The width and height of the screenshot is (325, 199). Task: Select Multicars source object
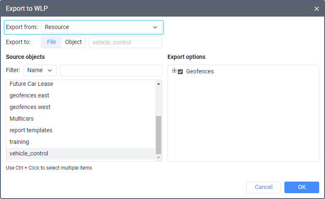pos(22,119)
